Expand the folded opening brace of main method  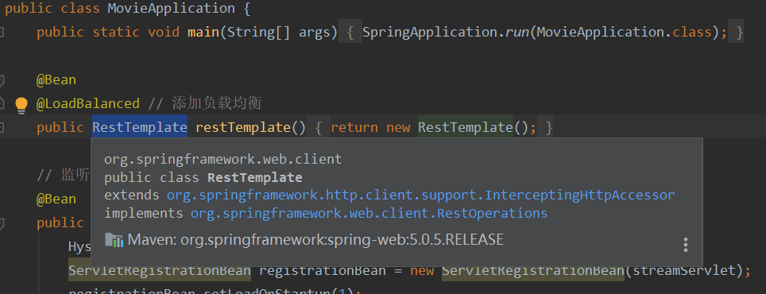pyautogui.click(x=350, y=33)
